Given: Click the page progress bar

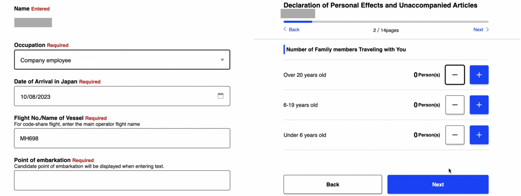Looking at the screenshot, I should pyautogui.click(x=386, y=21).
